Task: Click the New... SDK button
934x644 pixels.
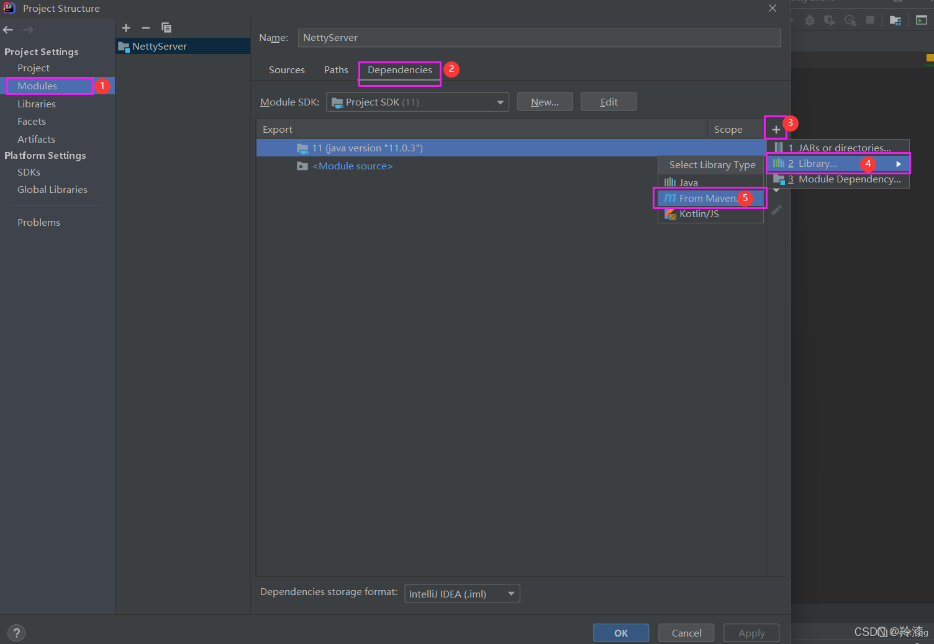Action: [545, 102]
